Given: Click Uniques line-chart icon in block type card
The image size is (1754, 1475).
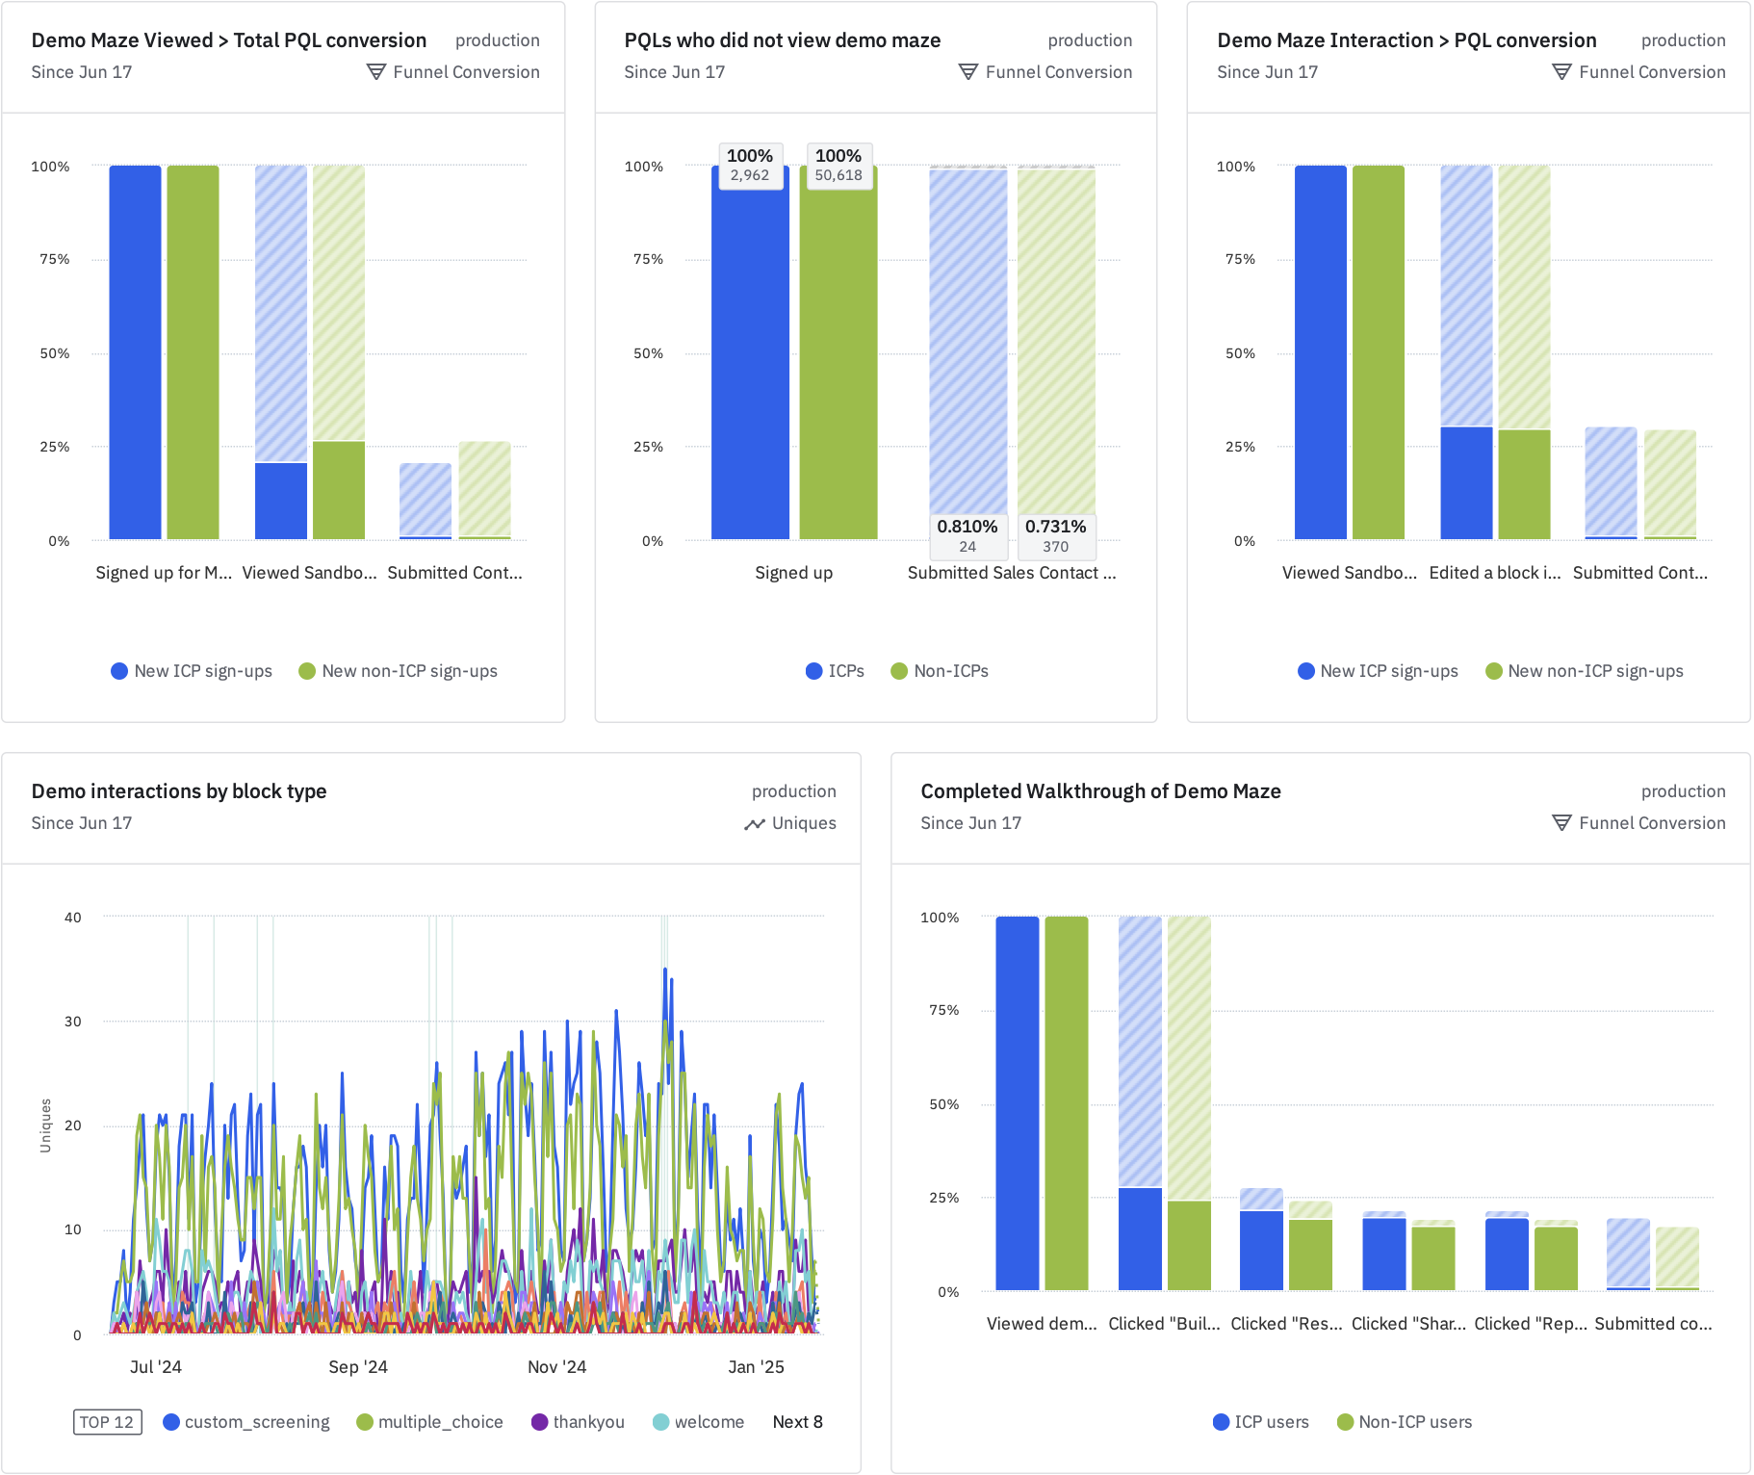Looking at the screenshot, I should 755,824.
